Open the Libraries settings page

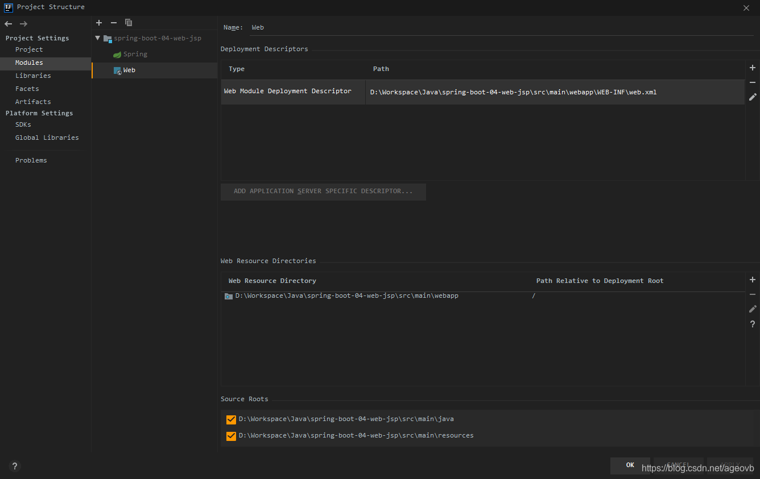[33, 76]
